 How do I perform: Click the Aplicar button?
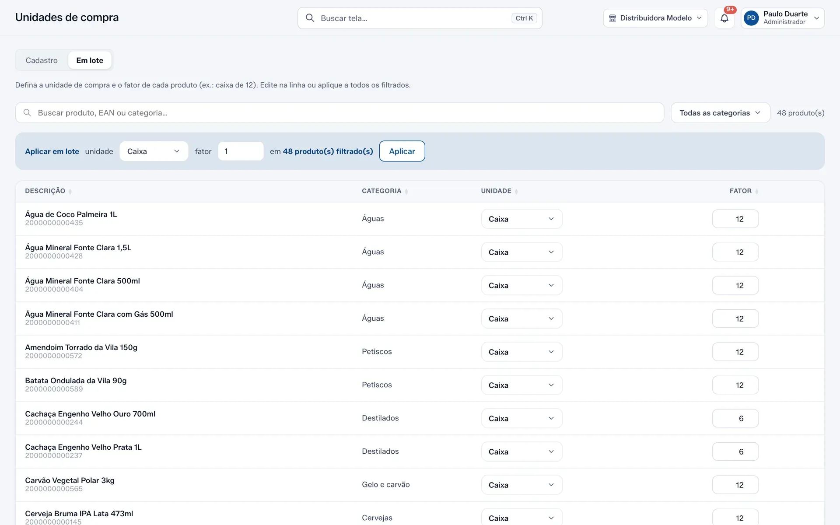(x=402, y=151)
